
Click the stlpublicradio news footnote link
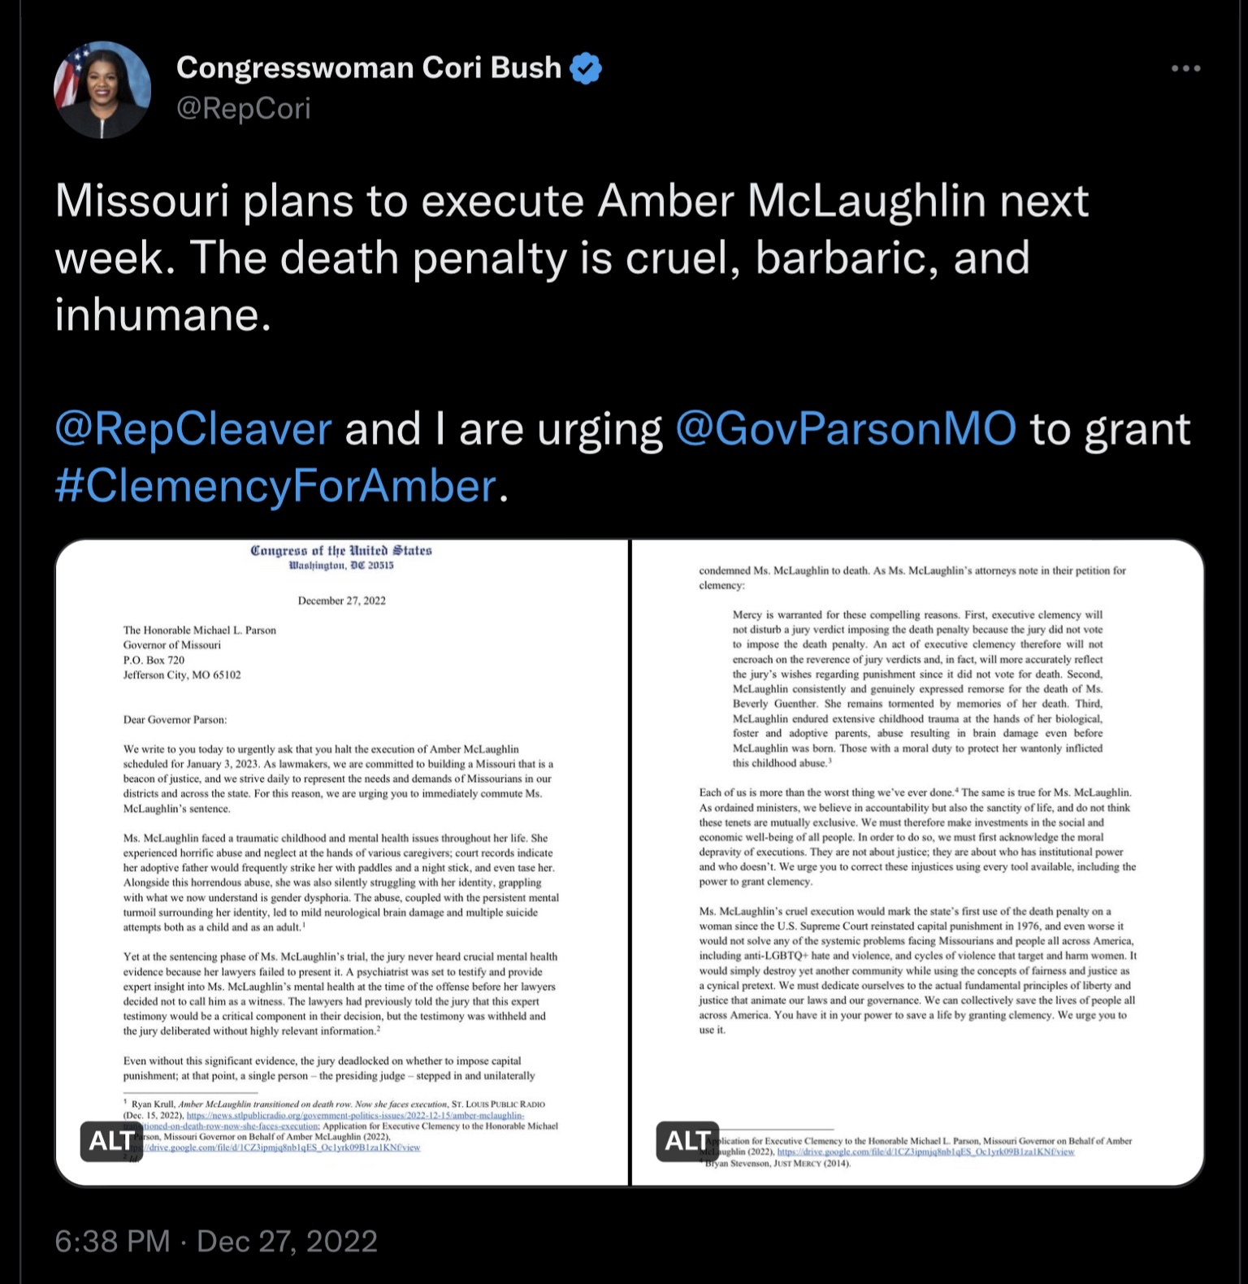(x=355, y=1117)
